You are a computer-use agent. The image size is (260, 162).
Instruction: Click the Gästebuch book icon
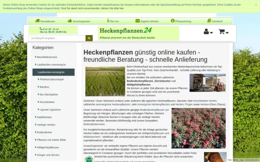tap(209, 21)
